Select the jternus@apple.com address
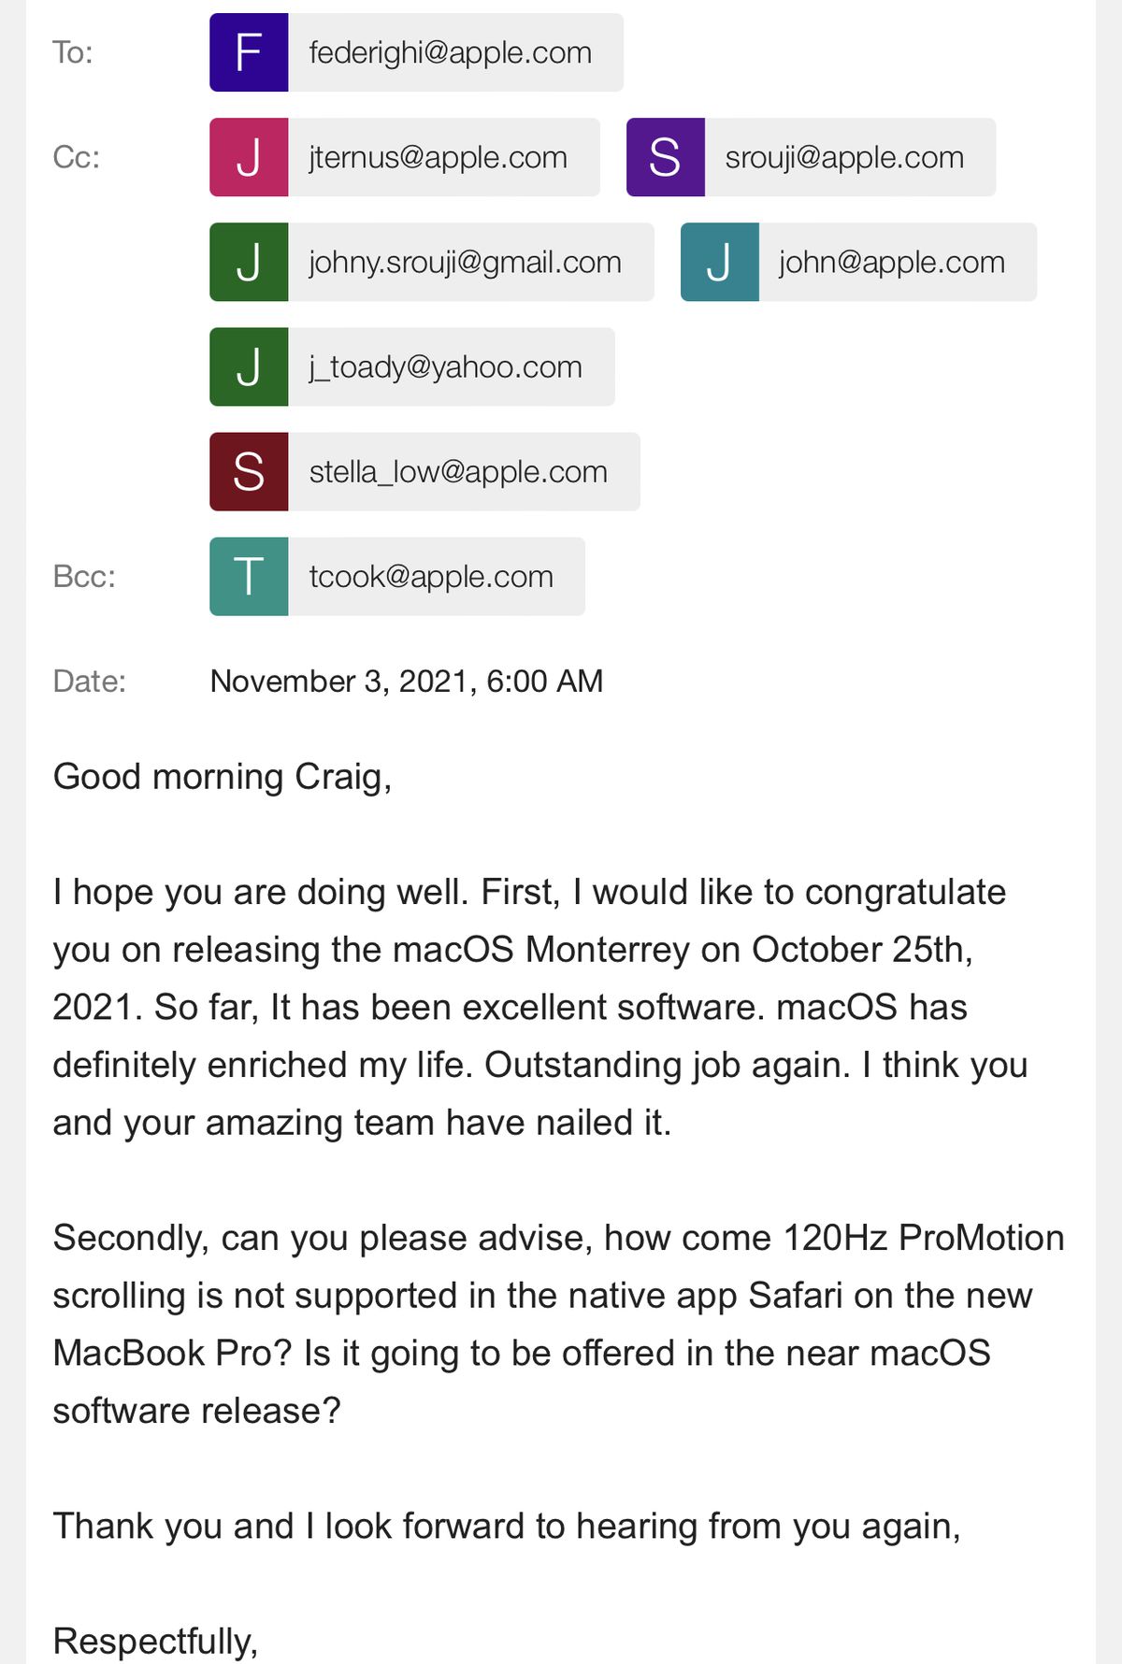 tap(439, 157)
